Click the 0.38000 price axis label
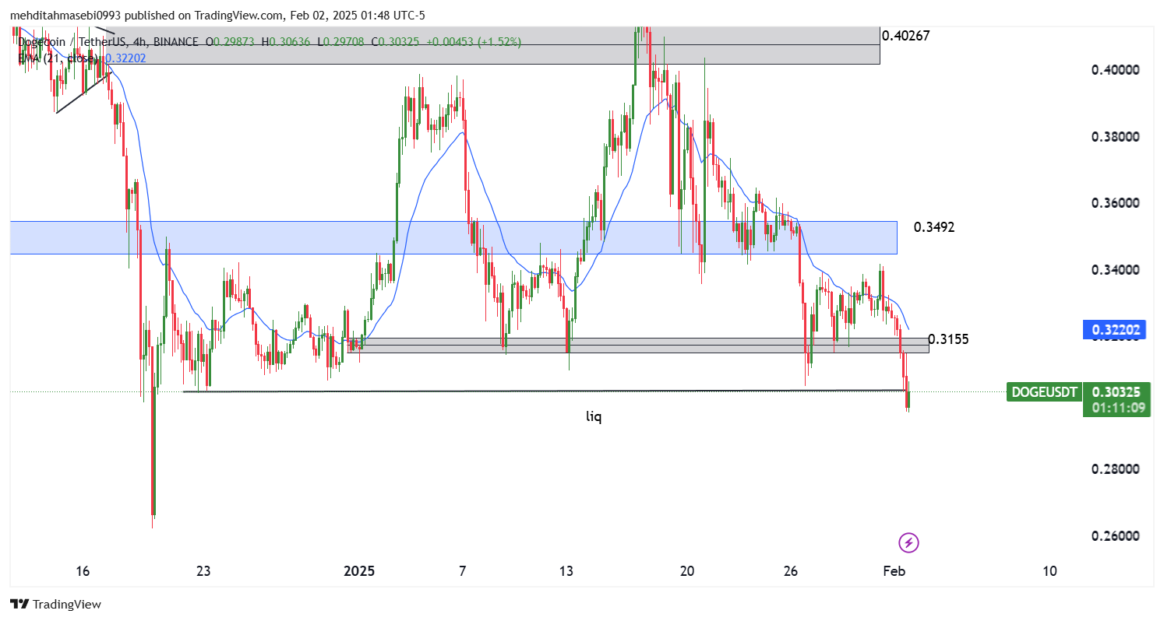 [x=1116, y=137]
